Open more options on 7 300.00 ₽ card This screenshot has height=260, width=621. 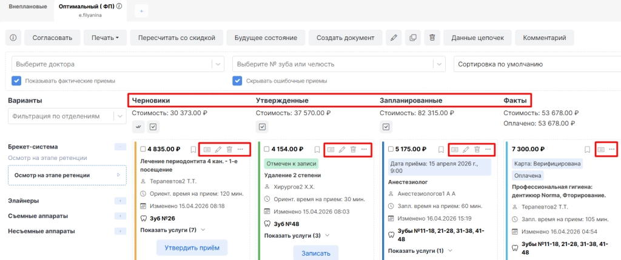[x=612, y=149]
